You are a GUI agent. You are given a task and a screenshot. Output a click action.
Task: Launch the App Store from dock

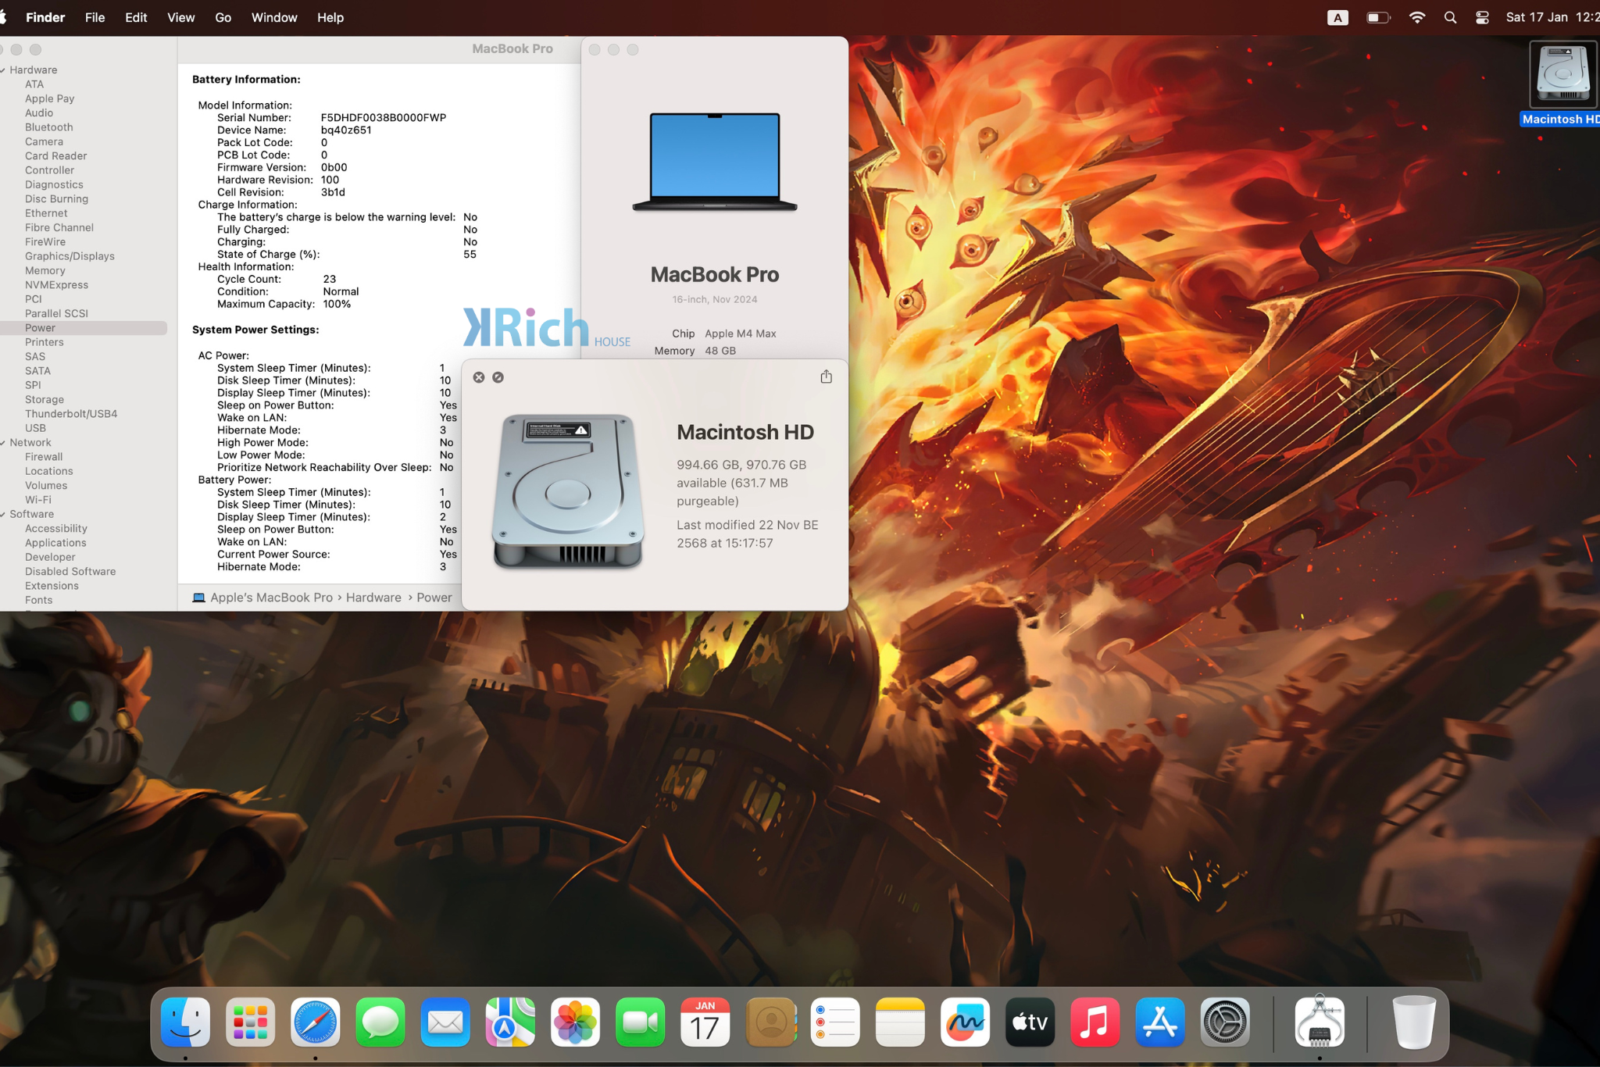1159,1022
